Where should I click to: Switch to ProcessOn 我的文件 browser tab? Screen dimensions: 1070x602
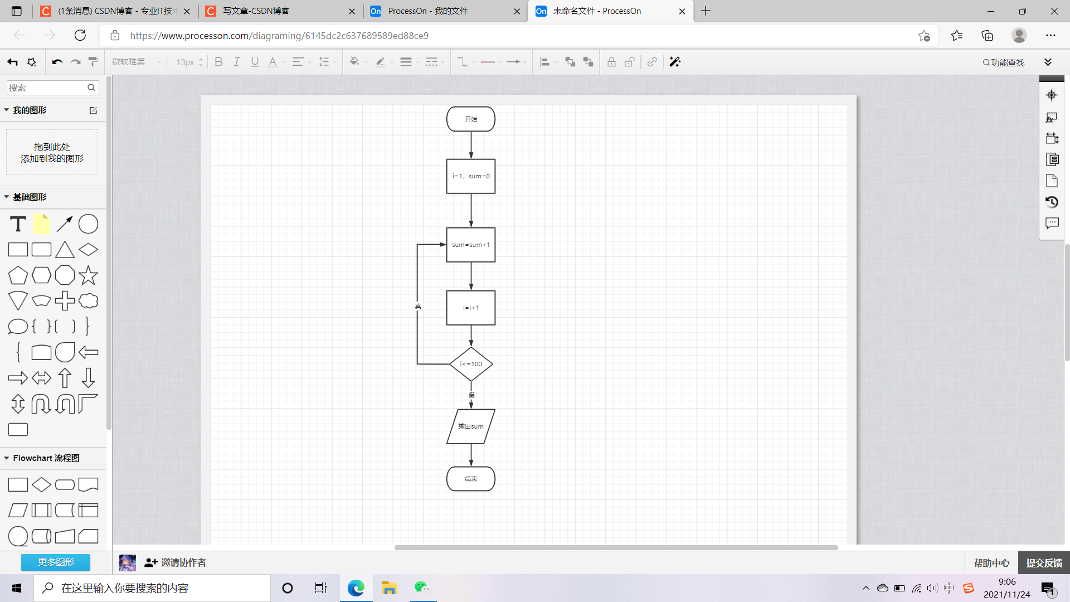click(x=427, y=11)
